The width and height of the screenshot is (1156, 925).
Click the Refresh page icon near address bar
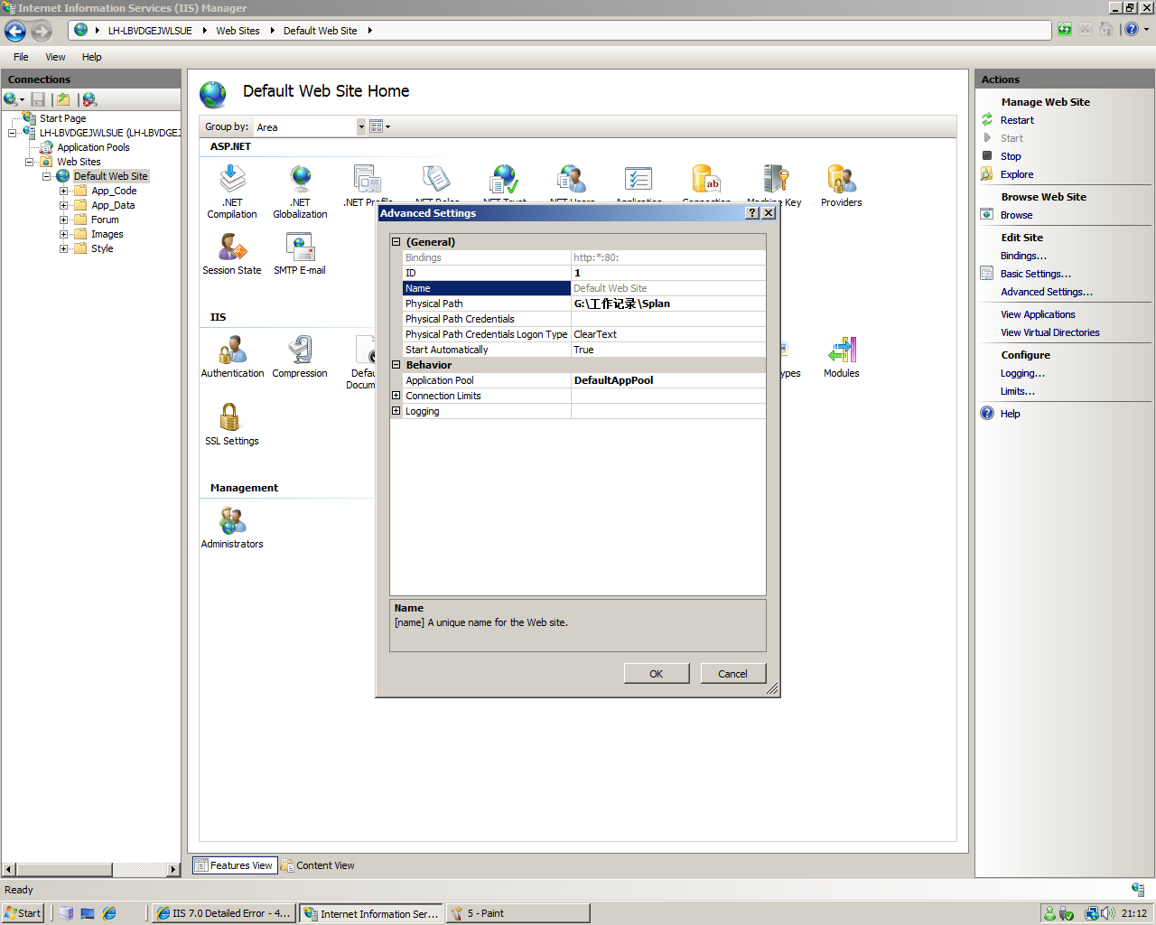coord(1065,30)
